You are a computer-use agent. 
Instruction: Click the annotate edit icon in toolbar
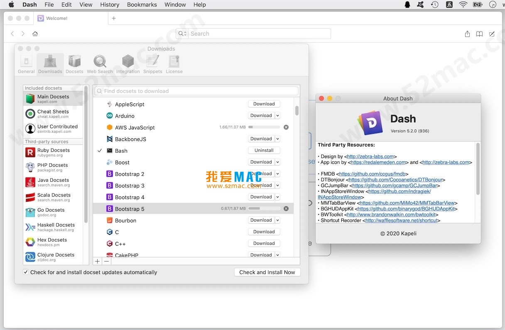pos(492,34)
